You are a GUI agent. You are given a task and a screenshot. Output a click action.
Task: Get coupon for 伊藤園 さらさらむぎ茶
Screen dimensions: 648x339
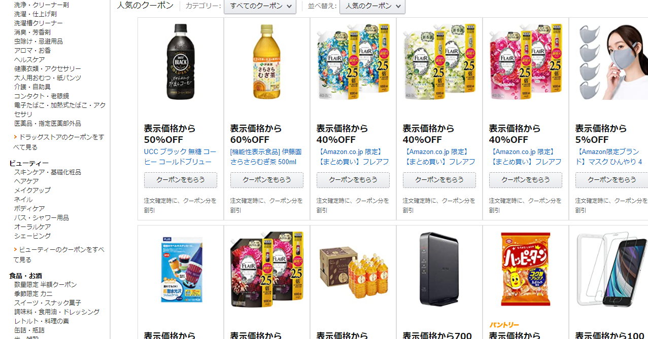(267, 180)
